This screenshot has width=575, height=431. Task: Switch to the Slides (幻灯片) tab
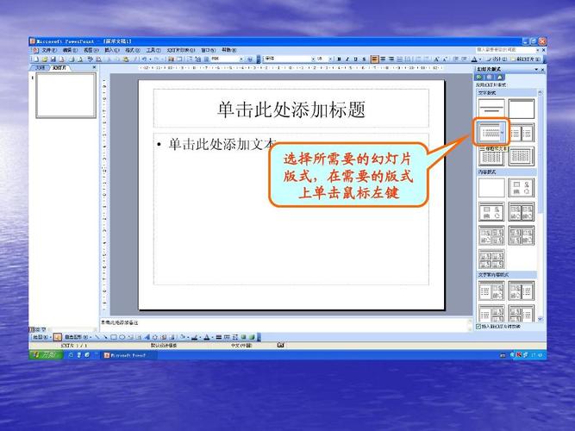(x=59, y=68)
